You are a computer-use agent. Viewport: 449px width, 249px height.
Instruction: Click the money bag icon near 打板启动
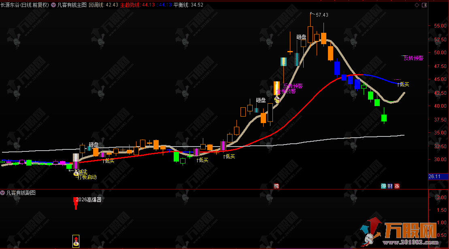coord(76,172)
